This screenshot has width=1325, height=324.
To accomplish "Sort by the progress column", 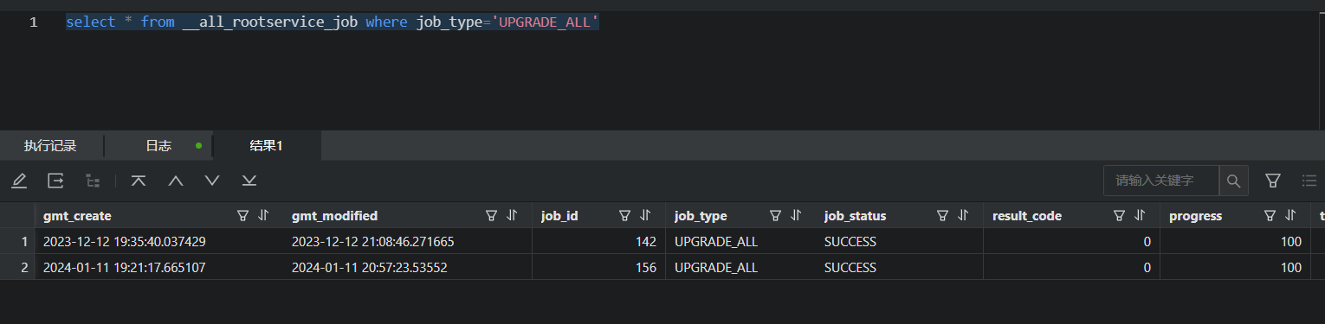I will 1290,215.
